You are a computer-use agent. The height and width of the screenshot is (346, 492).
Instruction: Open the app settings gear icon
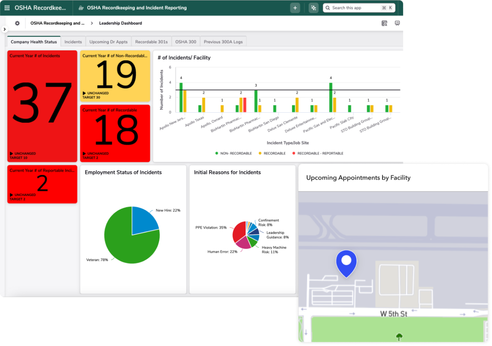pos(17,23)
